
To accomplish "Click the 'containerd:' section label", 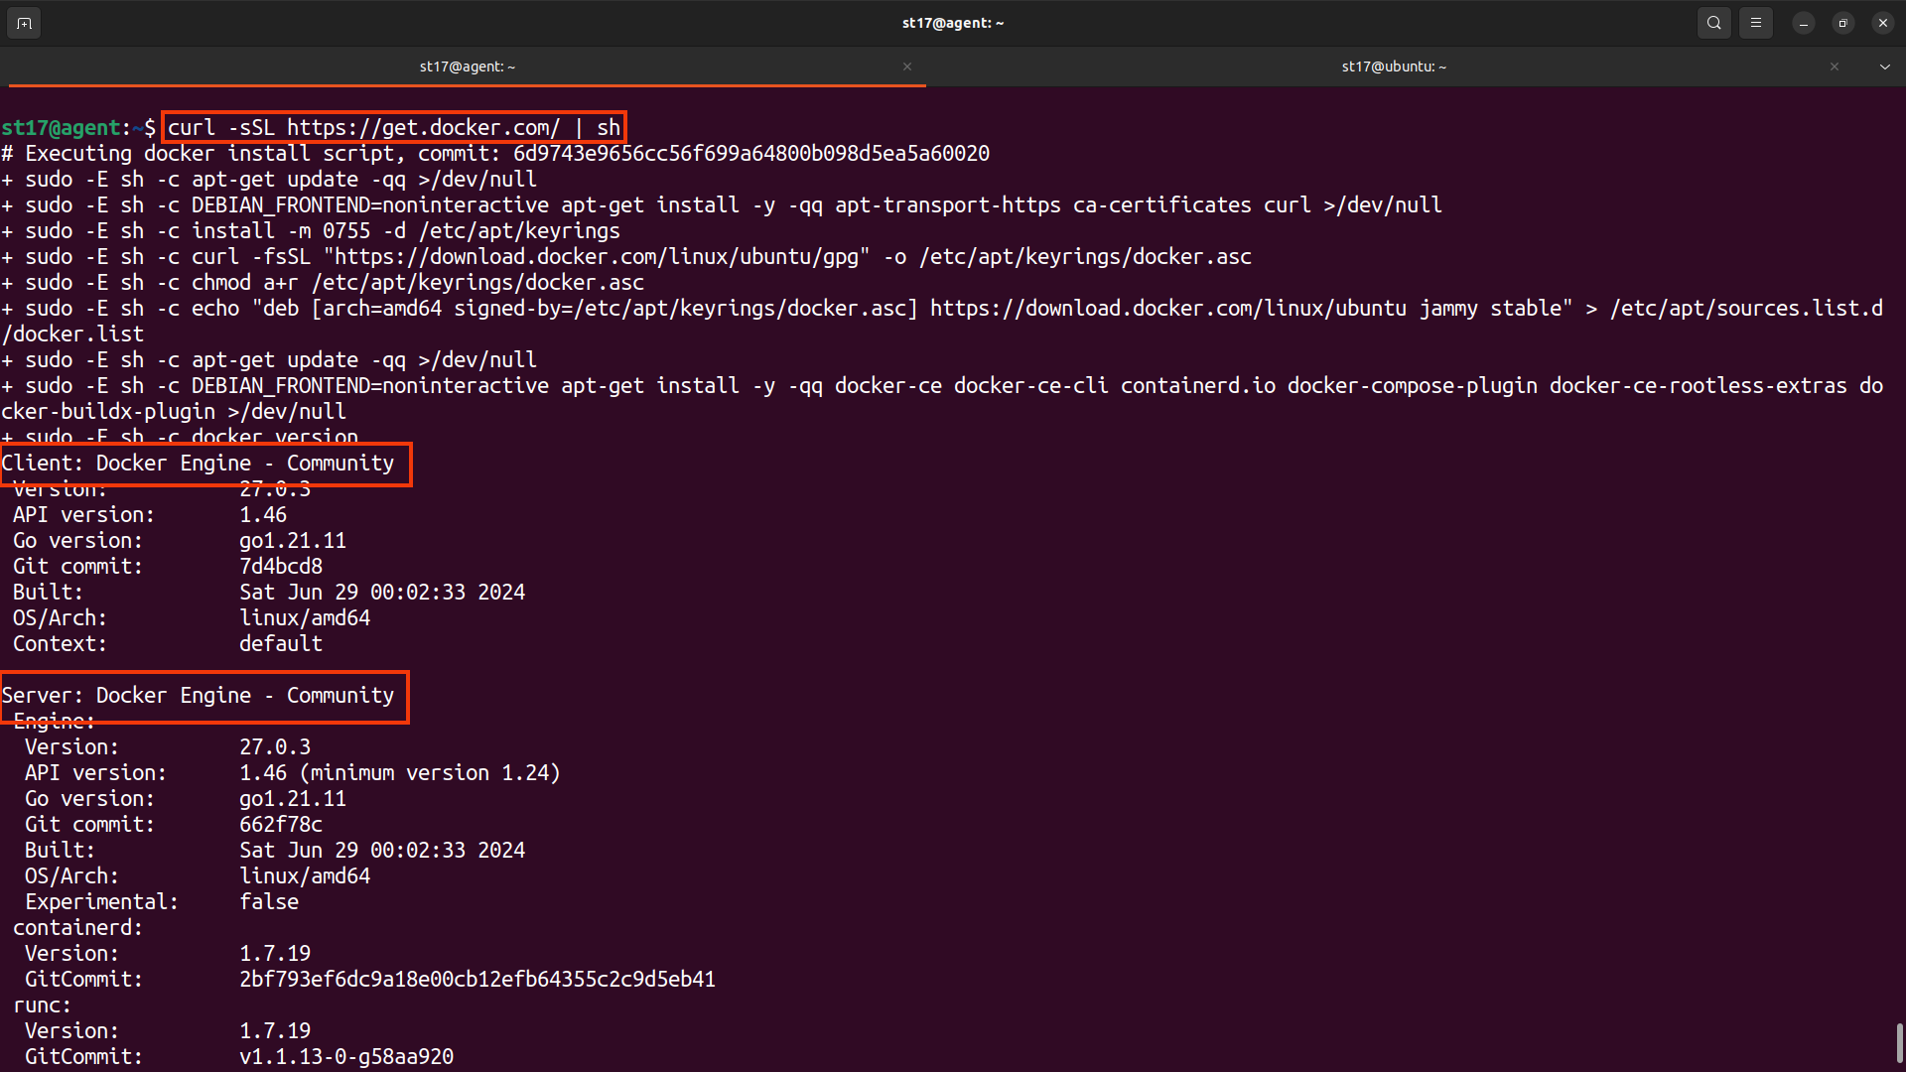I will [77, 928].
